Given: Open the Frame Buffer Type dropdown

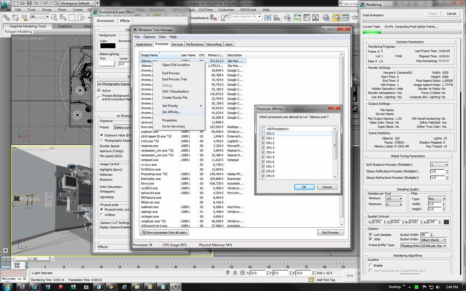Looking at the screenshot, I should pyautogui.click(x=423, y=246).
